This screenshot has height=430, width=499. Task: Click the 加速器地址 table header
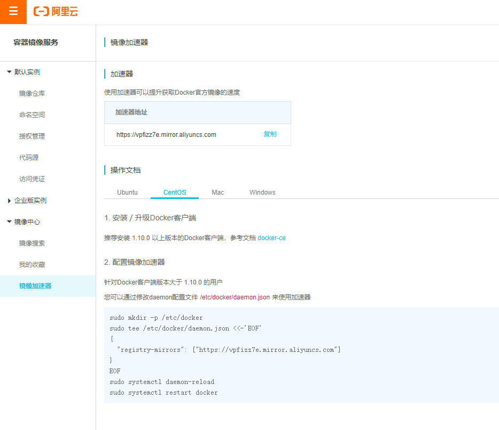click(x=198, y=112)
